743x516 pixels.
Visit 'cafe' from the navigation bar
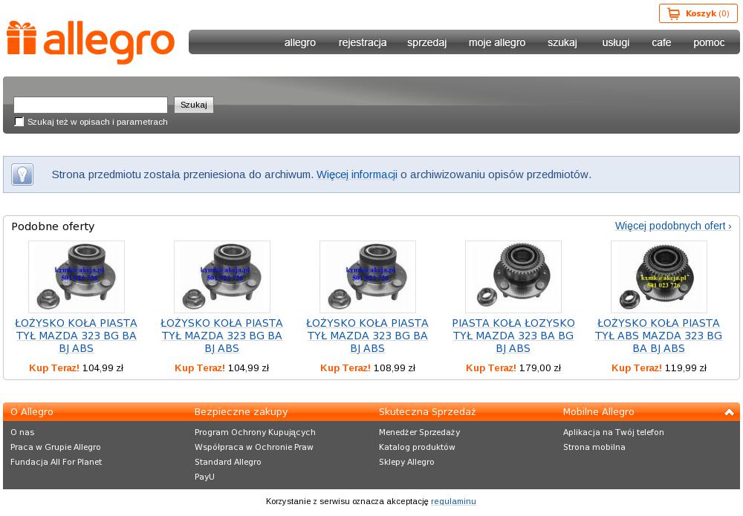click(661, 42)
